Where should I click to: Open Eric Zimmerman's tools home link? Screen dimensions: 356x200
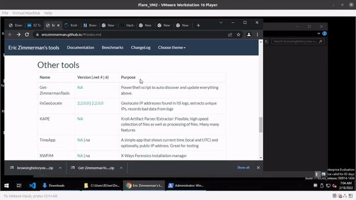coord(34,48)
